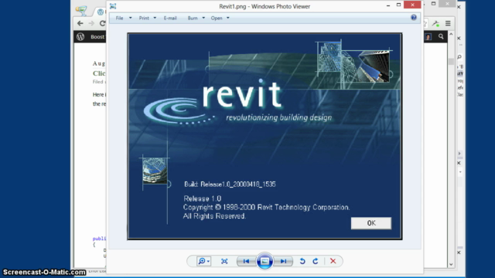Open the browser hamburger menu
Image resolution: width=495 pixels, height=278 pixels.
point(448,23)
